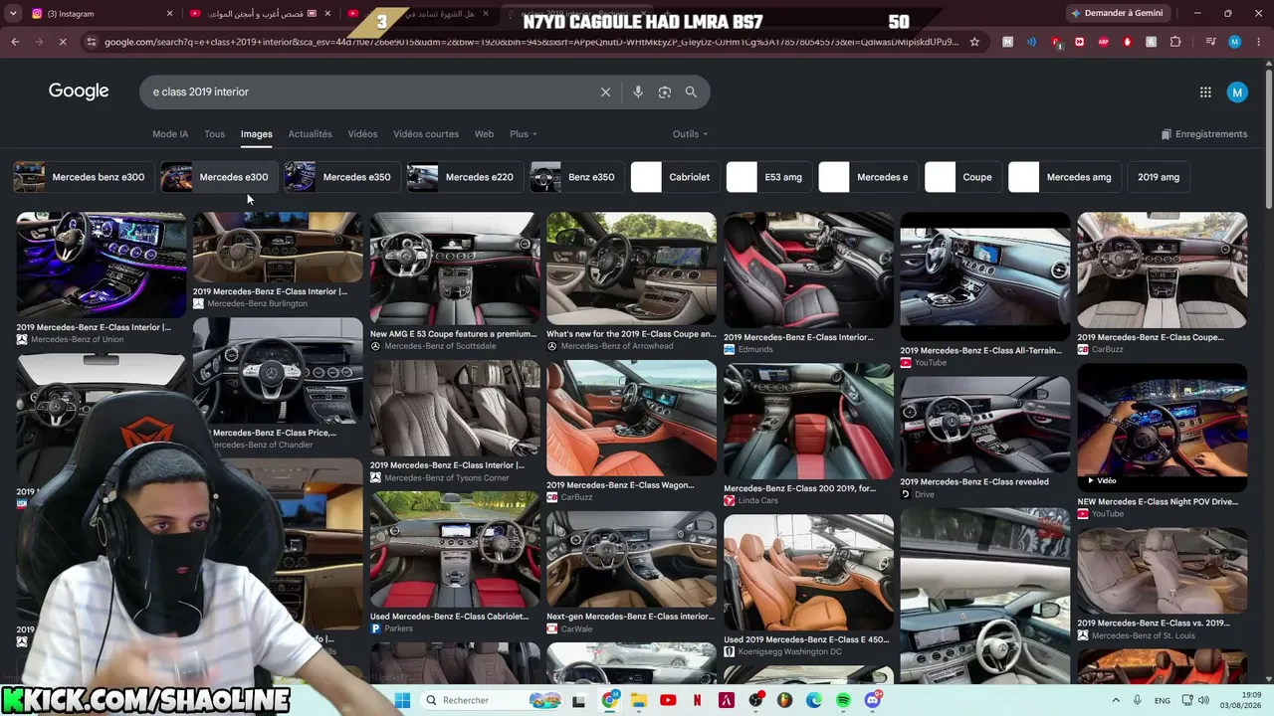
Task: Start a voice search with the microphone icon
Action: (x=638, y=91)
